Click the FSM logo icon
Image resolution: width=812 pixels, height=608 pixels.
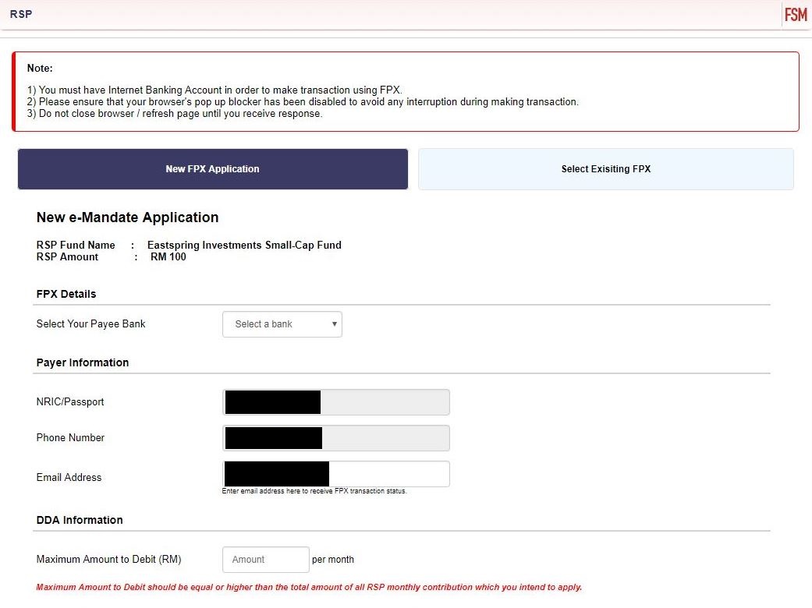796,15
